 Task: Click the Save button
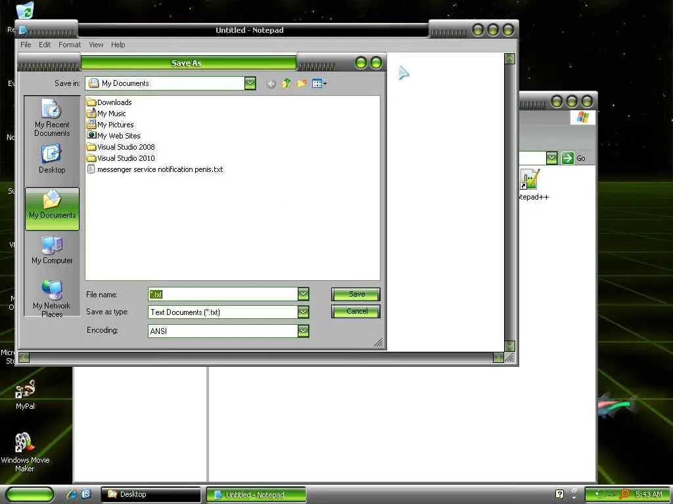click(356, 294)
